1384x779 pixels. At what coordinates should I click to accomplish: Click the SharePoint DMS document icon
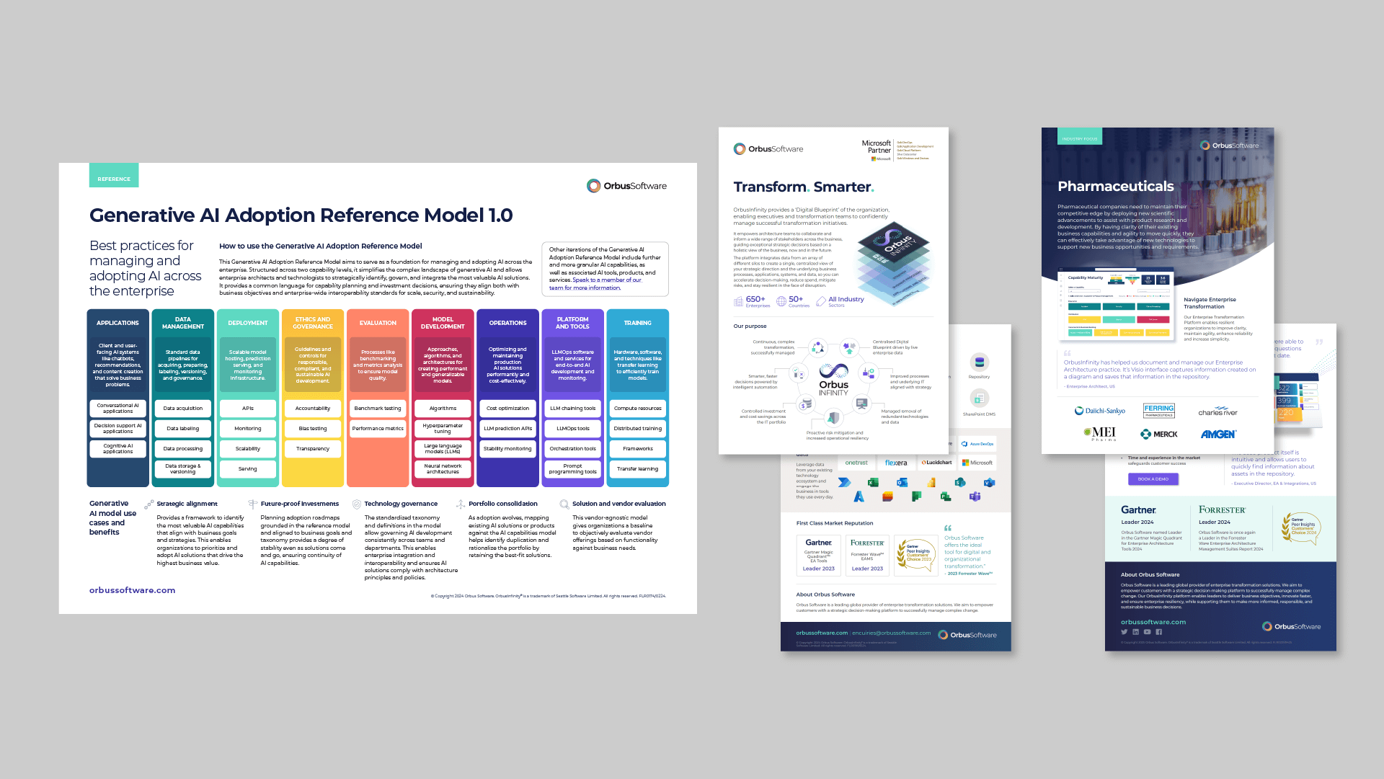point(979,398)
